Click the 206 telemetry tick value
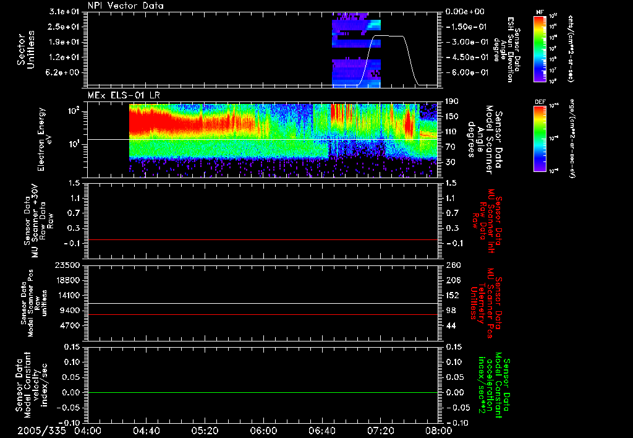This screenshot has height=438, width=633. tap(452, 280)
